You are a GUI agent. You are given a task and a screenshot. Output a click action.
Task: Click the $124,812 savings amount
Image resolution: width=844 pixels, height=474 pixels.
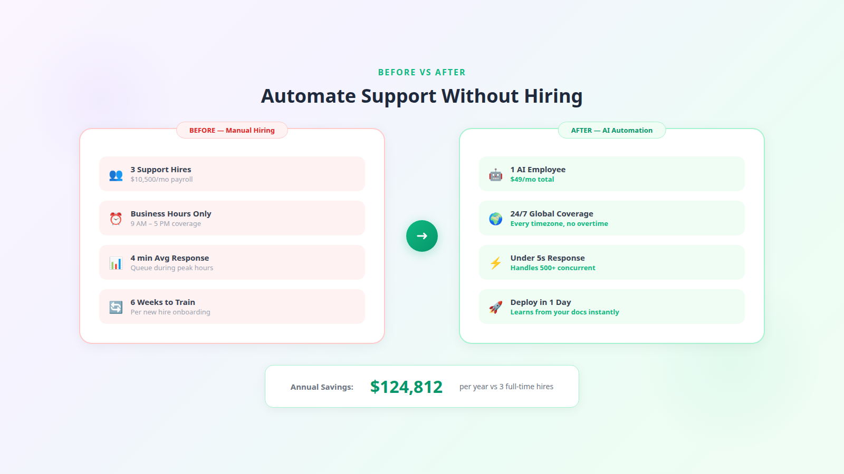click(406, 387)
